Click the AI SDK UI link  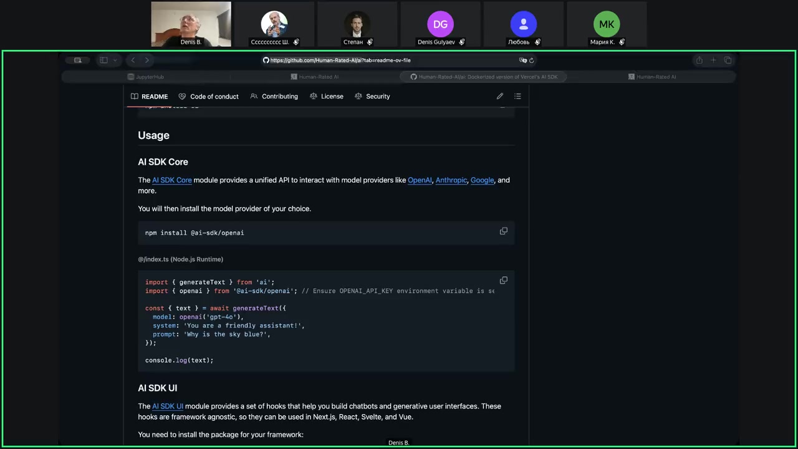pyautogui.click(x=168, y=407)
